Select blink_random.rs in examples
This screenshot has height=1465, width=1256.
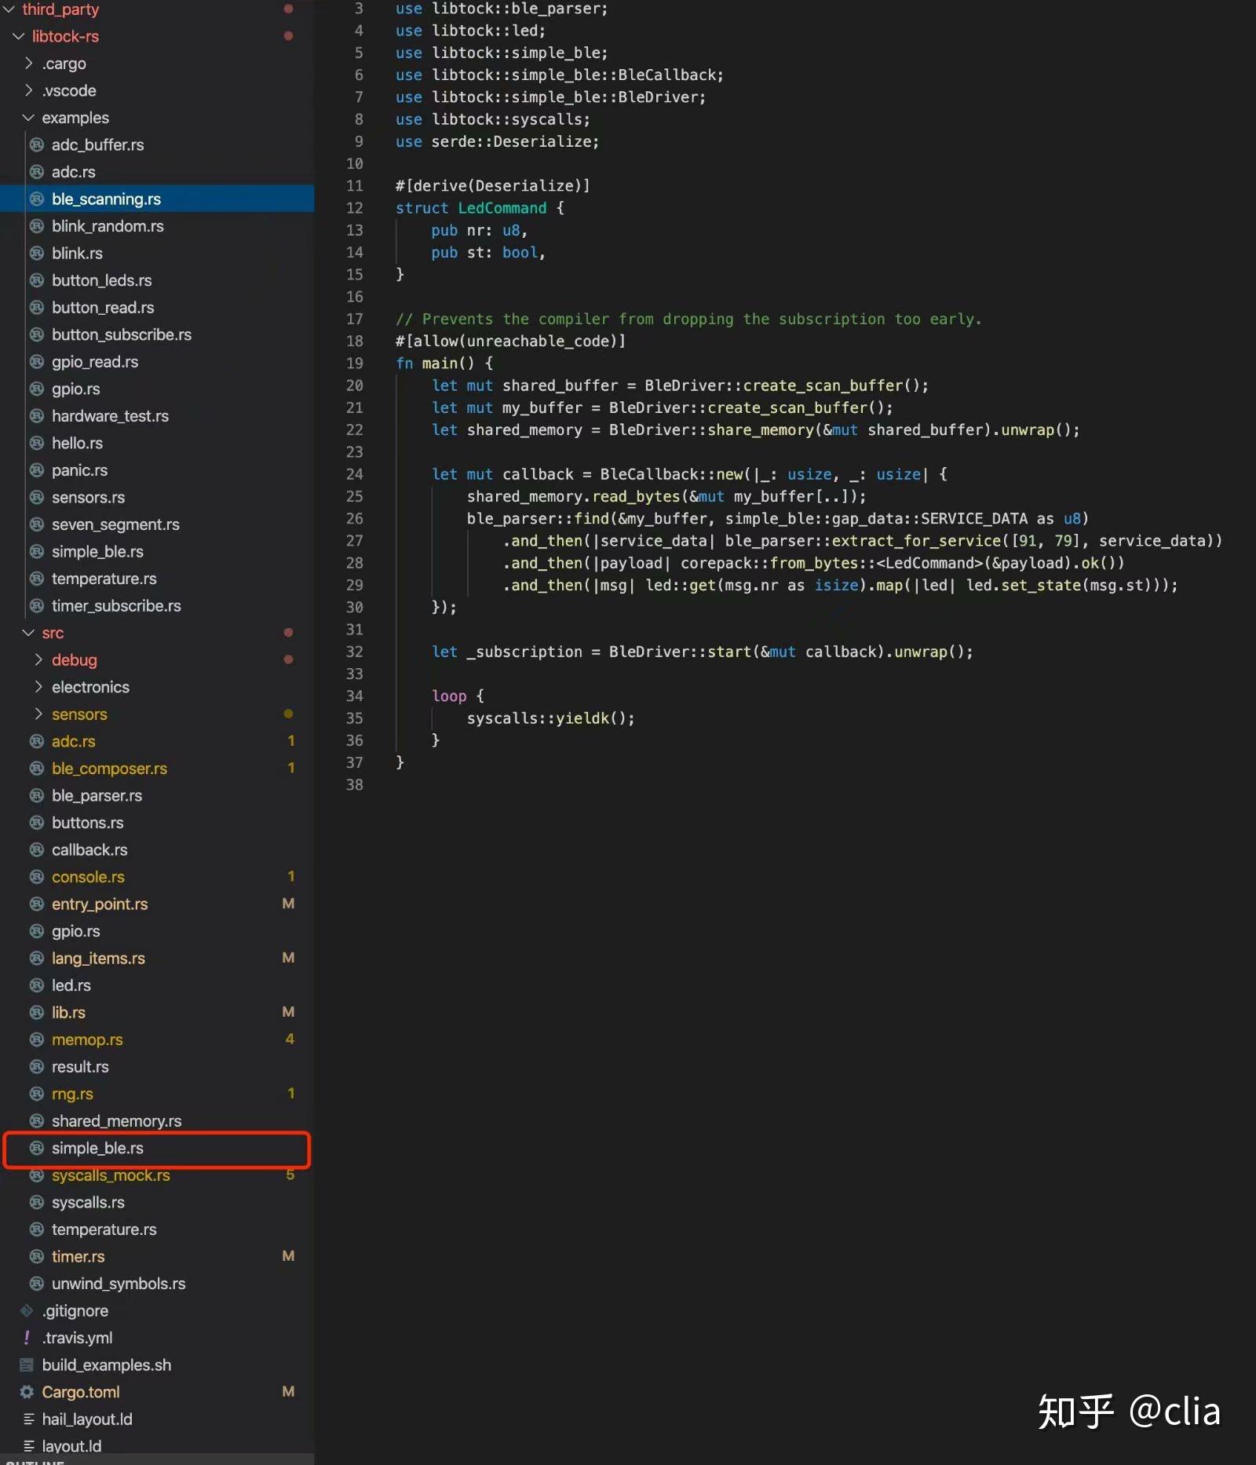point(108,226)
